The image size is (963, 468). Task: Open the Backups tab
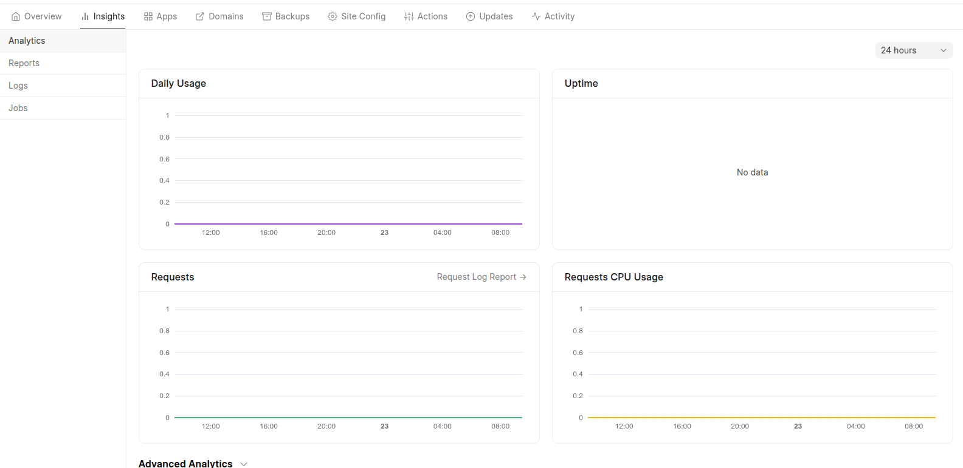[x=286, y=16]
